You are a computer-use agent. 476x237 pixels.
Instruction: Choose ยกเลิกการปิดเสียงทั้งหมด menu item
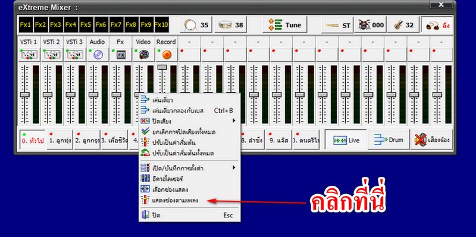pyautogui.click(x=189, y=132)
